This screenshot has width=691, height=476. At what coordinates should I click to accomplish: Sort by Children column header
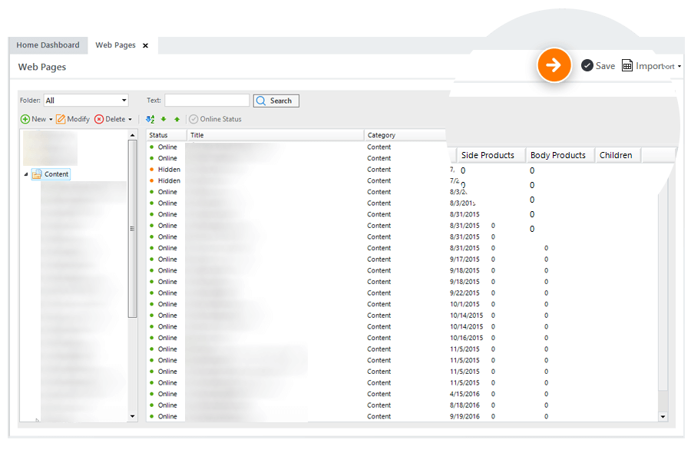pos(618,155)
